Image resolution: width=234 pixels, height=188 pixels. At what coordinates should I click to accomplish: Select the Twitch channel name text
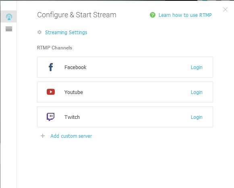coord(72,117)
